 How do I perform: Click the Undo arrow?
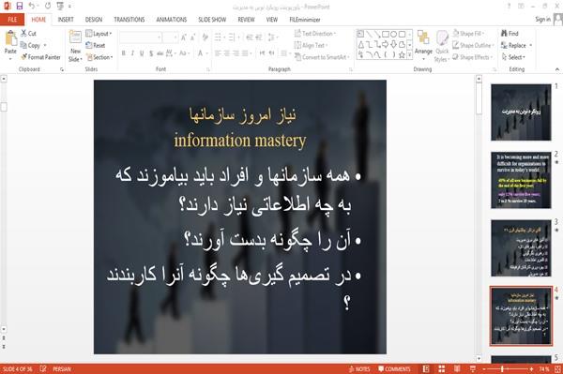pyautogui.click(x=32, y=7)
